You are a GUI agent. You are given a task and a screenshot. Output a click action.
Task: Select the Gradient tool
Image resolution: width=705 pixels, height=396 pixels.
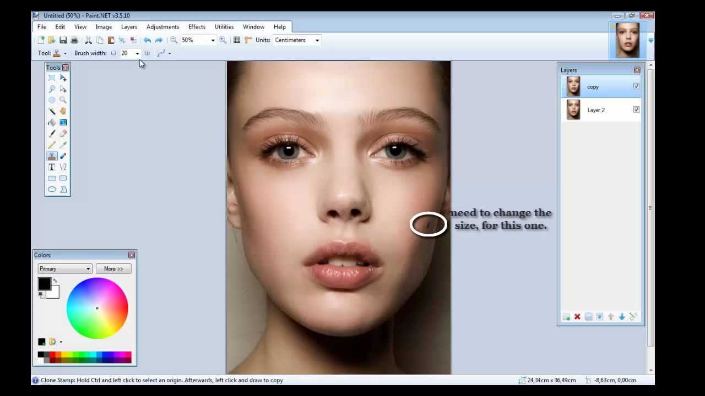(x=63, y=123)
